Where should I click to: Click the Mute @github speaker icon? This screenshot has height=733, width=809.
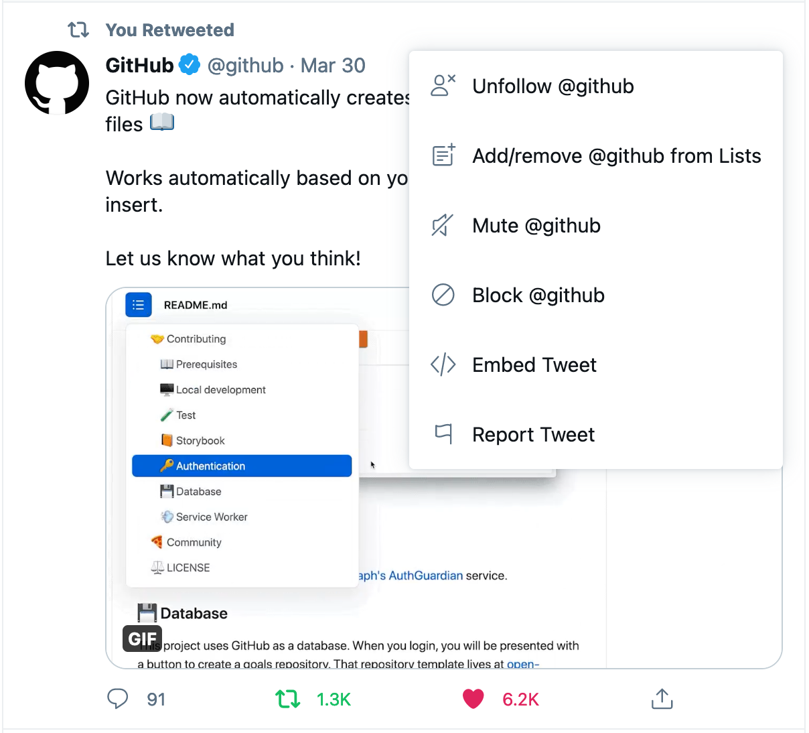443,226
